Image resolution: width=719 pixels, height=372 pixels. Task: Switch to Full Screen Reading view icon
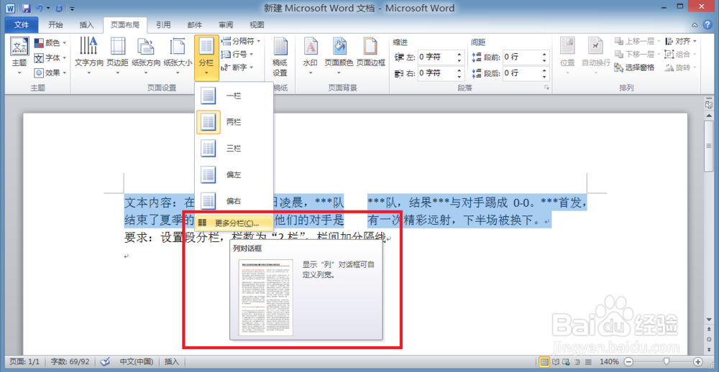point(555,361)
